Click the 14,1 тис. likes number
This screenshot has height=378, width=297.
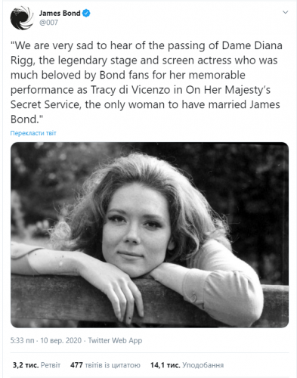(166, 365)
